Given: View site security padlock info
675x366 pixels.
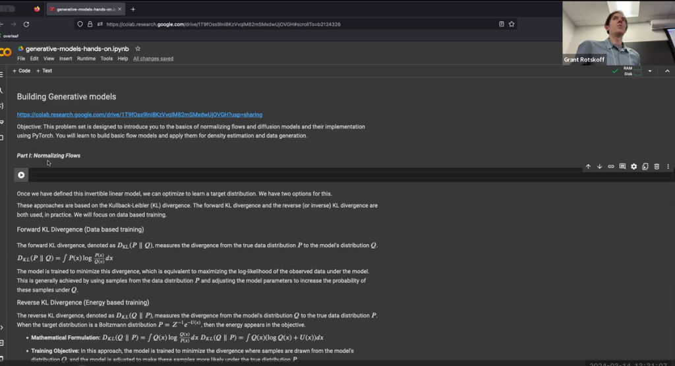Looking at the screenshot, I should point(90,24).
